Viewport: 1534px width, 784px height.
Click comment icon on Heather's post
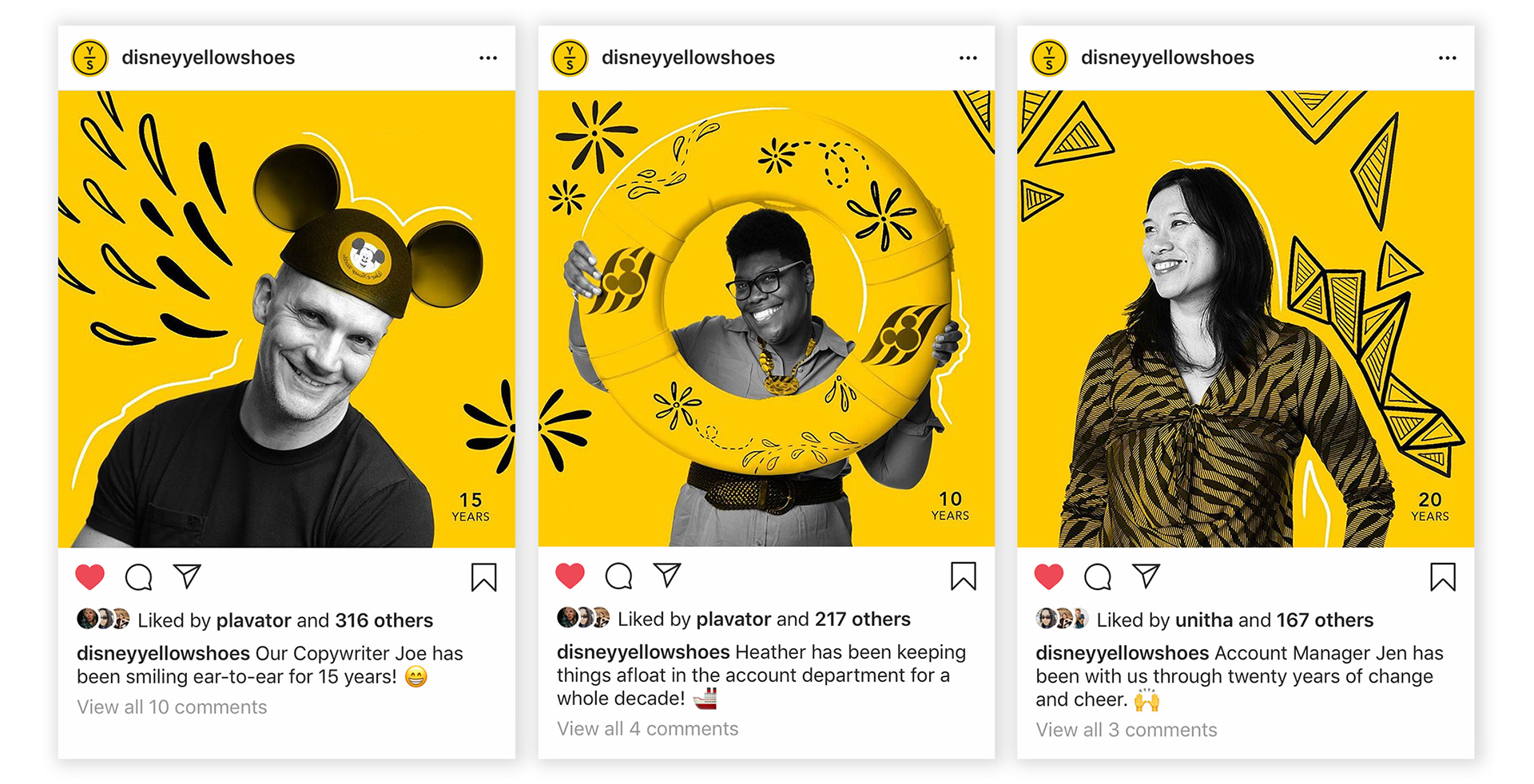coord(619,576)
